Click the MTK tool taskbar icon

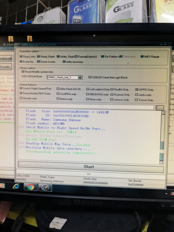coord(45,188)
